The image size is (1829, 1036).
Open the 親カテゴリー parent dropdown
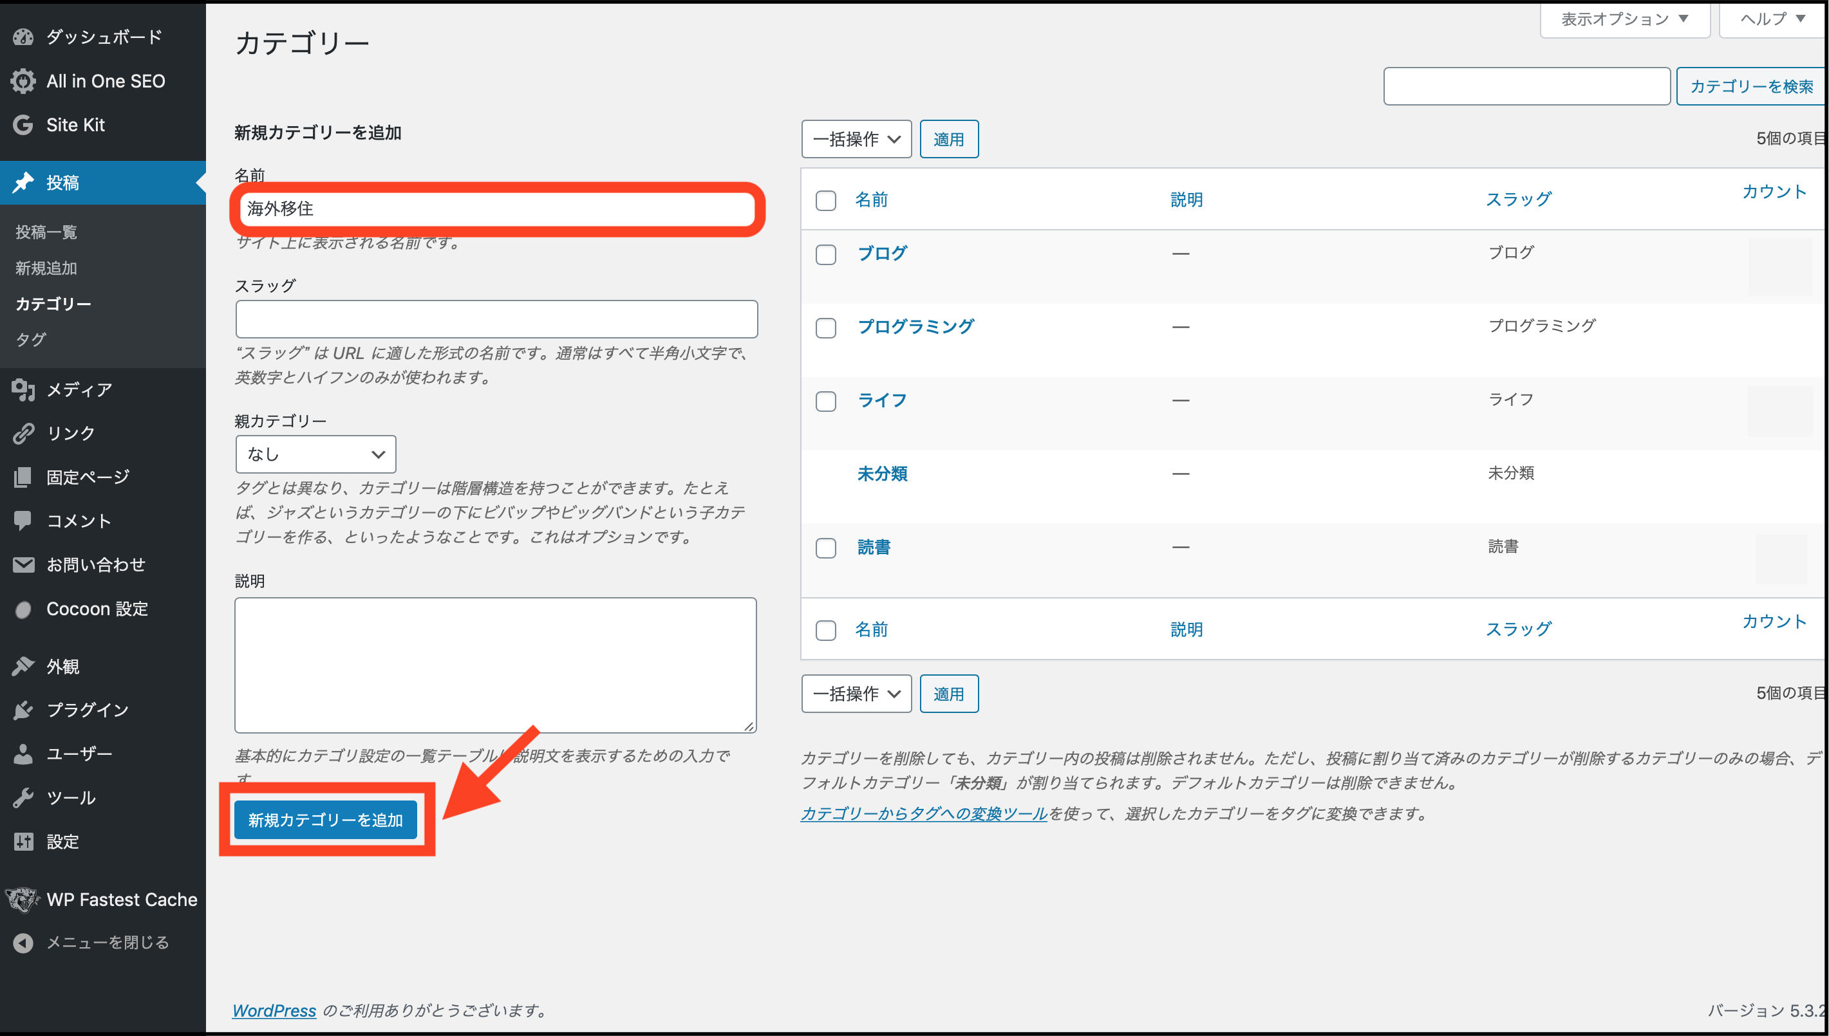[315, 454]
